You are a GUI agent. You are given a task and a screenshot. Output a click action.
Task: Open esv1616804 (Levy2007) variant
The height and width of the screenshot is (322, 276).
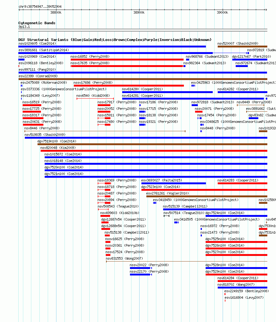[244, 298]
